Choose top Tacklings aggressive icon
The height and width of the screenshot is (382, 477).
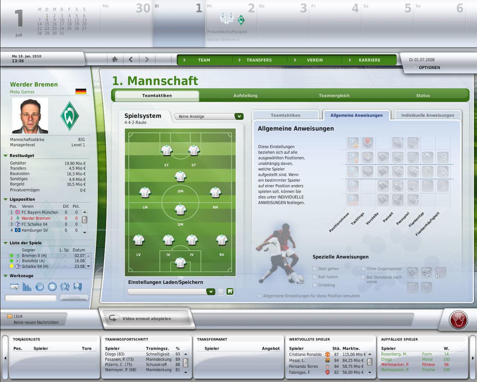(368, 143)
